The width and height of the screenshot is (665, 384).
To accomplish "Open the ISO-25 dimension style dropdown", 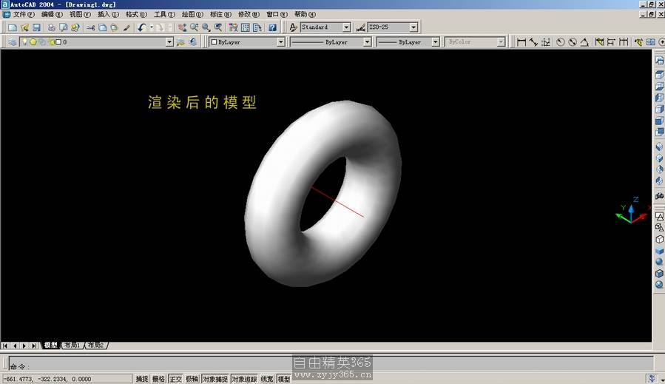I will 413,27.
